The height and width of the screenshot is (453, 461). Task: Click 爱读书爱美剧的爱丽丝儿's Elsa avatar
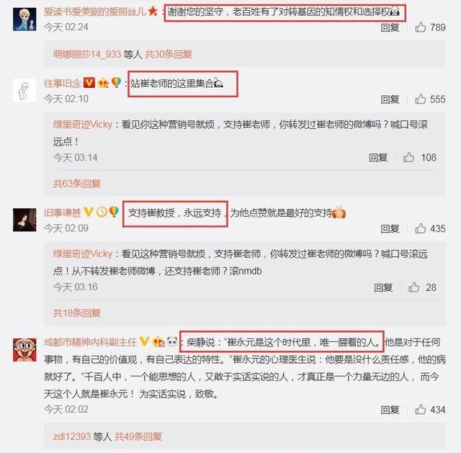24,19
